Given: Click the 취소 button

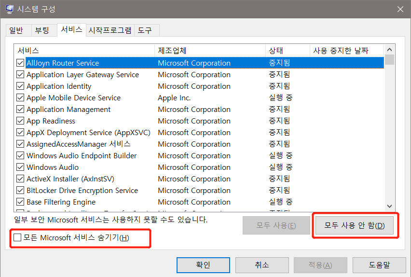Looking at the screenshot, I should (262, 264).
